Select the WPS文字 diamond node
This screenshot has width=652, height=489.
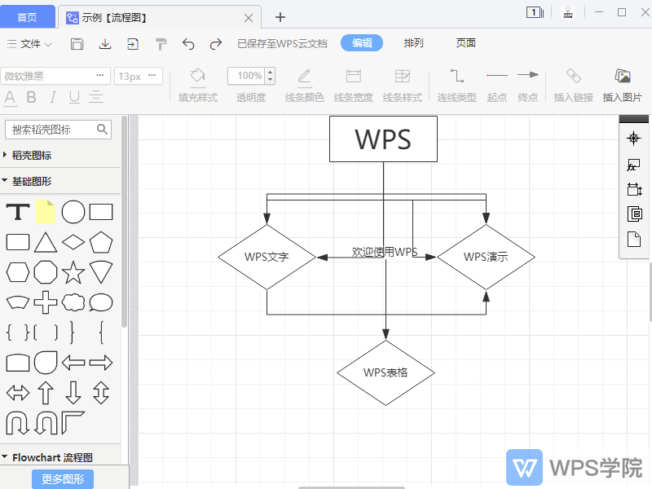[x=267, y=257]
